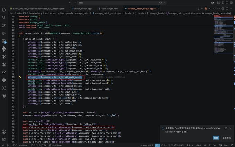Open the remote window indicator in status bar

(x=3, y=145)
